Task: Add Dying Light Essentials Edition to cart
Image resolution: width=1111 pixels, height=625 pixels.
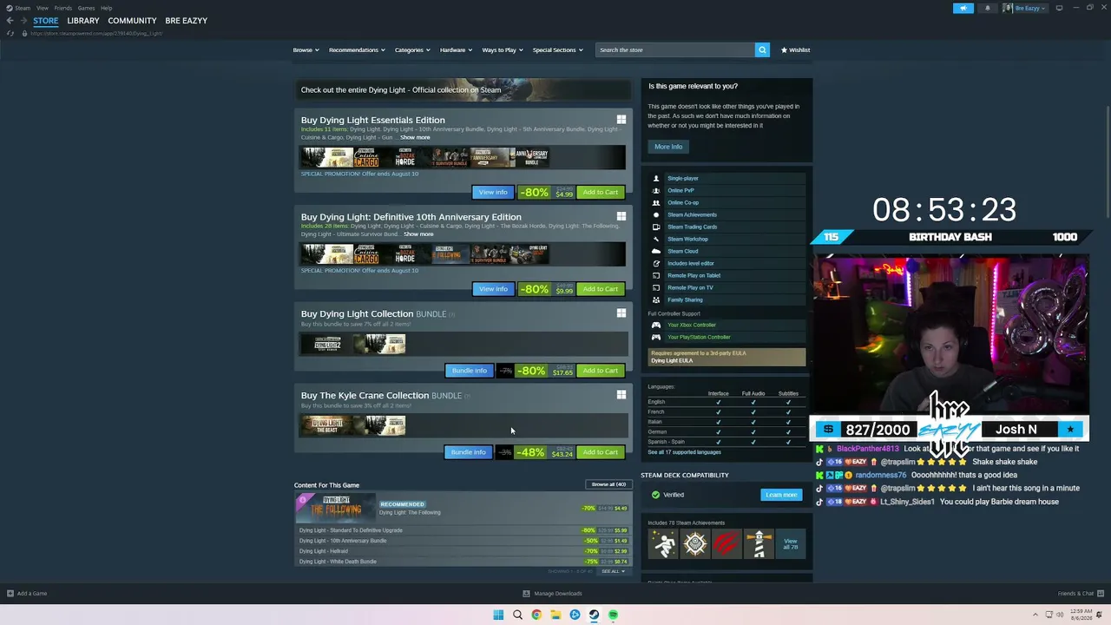Action: [601, 192]
